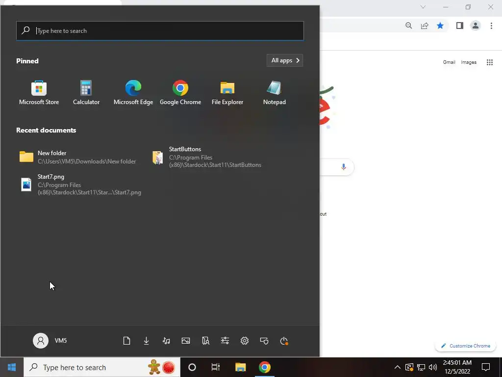502x377 pixels.
Task: Open the recent StartButtons document
Action: point(207,157)
